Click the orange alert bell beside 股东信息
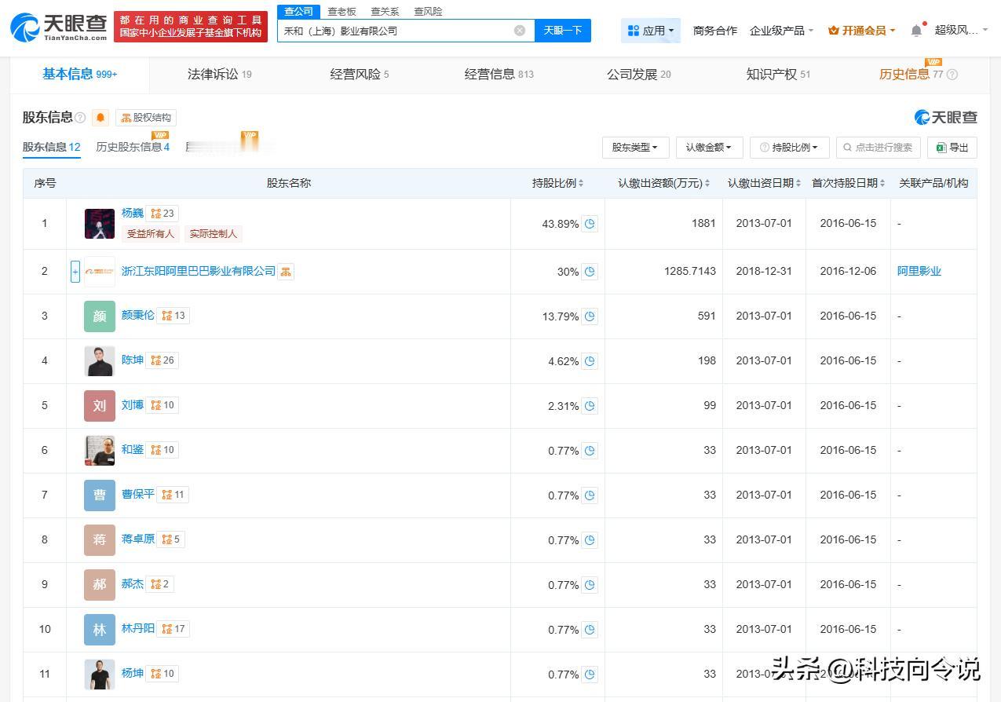Screen dimensions: 1001x702 tap(100, 118)
